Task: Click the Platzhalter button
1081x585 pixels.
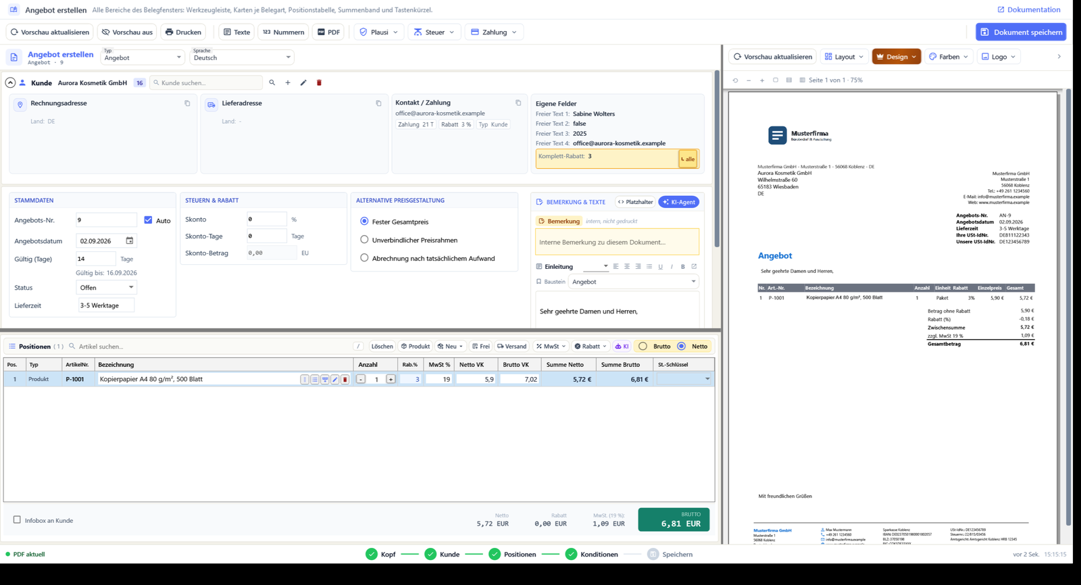Action: point(635,202)
